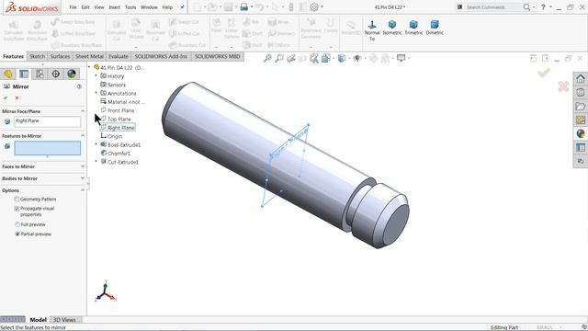Screen dimensions: 588x331
Task: Switch to 3D Views bottom tab
Action: click(64, 320)
